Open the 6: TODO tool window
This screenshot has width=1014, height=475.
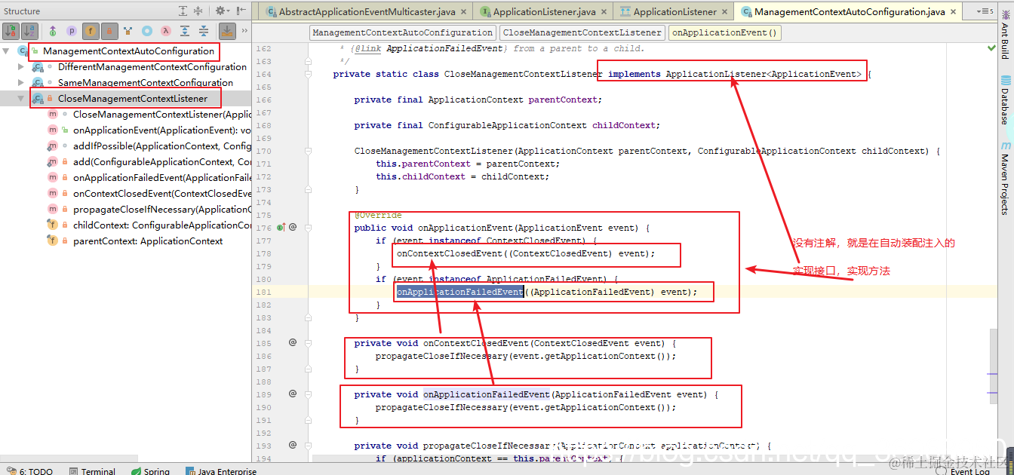pyautogui.click(x=29, y=471)
